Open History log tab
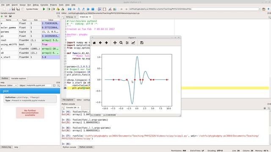The width and height of the screenshot is (271, 152). tap(6, 147)
